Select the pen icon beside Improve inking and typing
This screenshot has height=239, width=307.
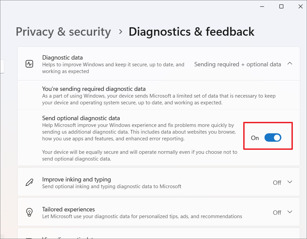(x=29, y=182)
